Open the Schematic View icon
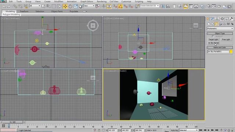 [196, 6]
